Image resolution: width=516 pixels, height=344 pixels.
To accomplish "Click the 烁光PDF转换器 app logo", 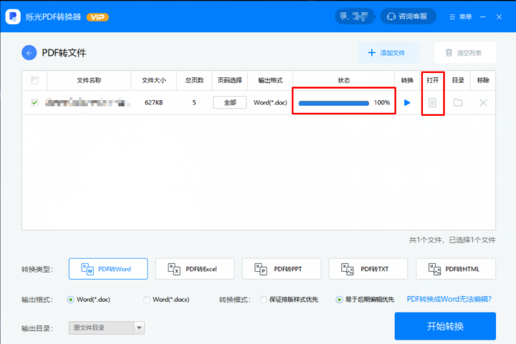I will click(x=12, y=16).
